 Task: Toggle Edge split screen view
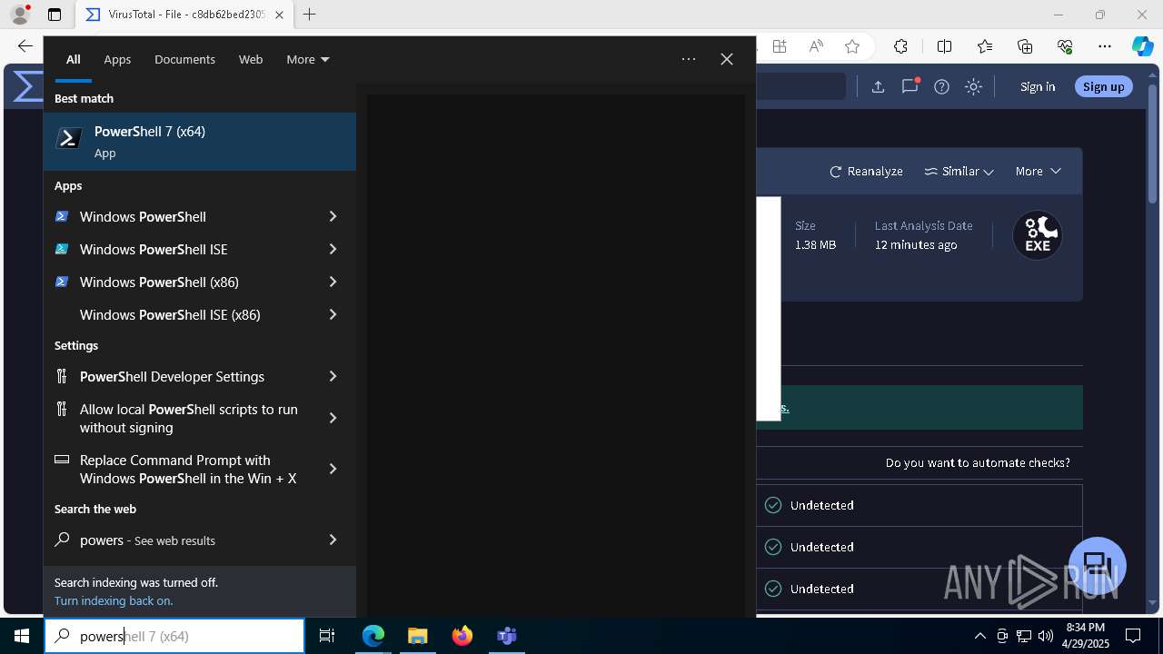pos(944,46)
